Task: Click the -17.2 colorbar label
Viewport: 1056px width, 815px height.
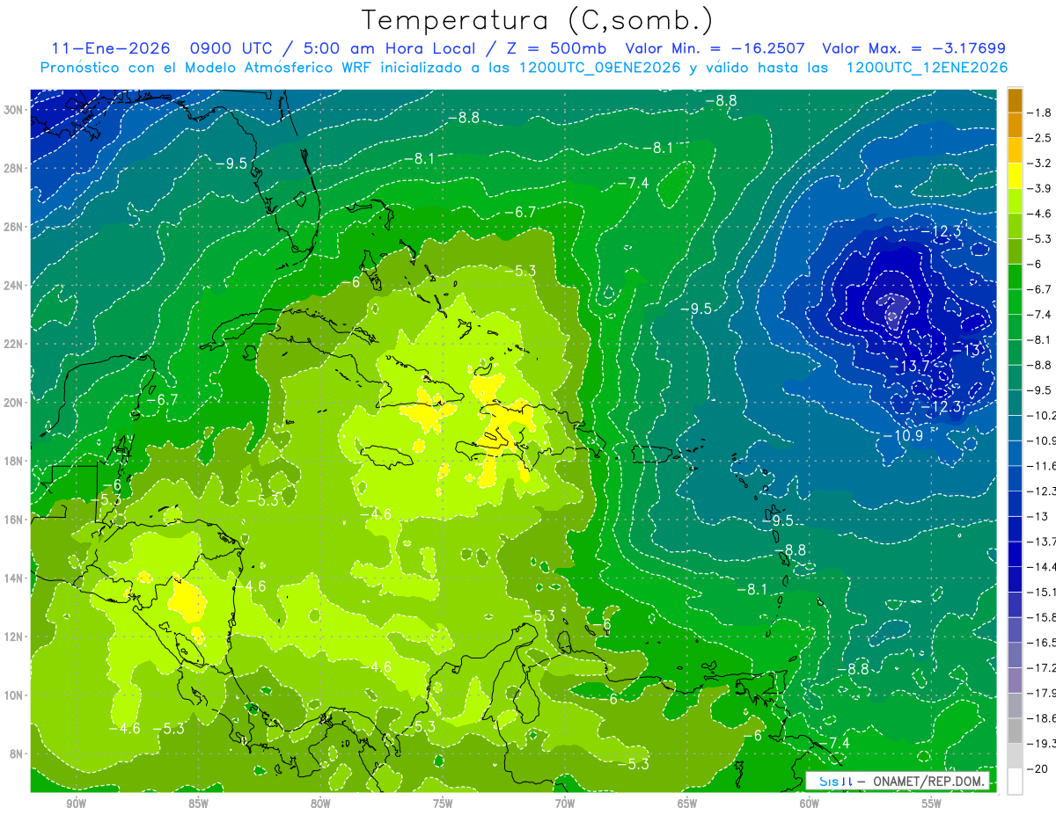Action: tap(1042, 667)
